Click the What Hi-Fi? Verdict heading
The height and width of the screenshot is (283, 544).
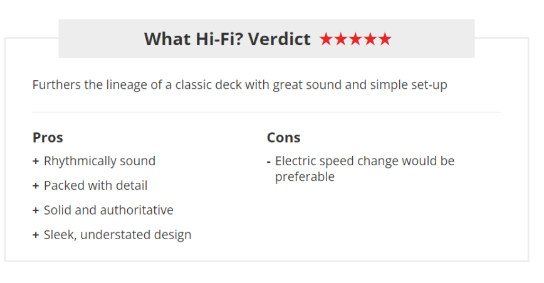click(x=228, y=39)
